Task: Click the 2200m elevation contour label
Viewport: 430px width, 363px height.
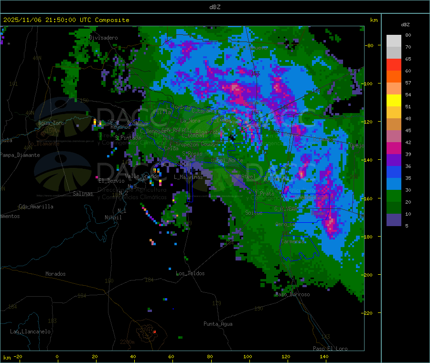Action: 127,342
